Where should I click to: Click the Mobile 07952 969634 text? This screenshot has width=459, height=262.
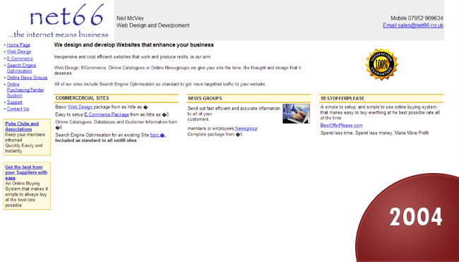click(x=417, y=18)
